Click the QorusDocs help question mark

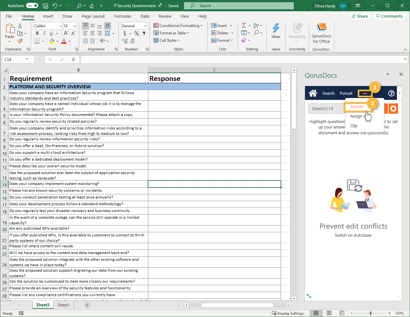pyautogui.click(x=391, y=93)
